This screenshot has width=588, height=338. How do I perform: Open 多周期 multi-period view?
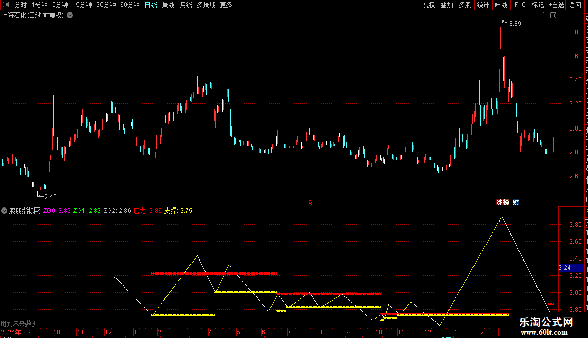pos(206,5)
